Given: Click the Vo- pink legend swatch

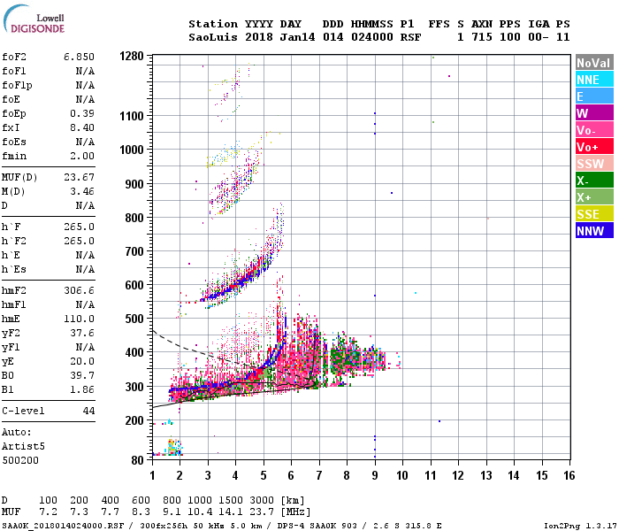Looking at the screenshot, I should pos(594,129).
